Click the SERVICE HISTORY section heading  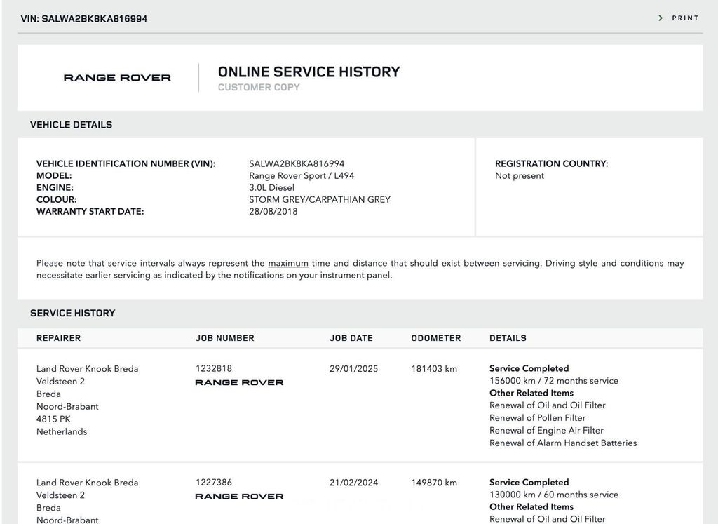click(x=72, y=314)
